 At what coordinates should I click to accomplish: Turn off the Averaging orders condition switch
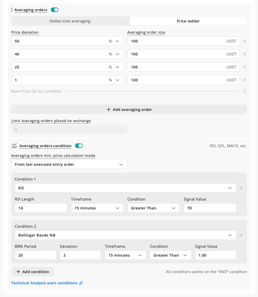pos(79,146)
